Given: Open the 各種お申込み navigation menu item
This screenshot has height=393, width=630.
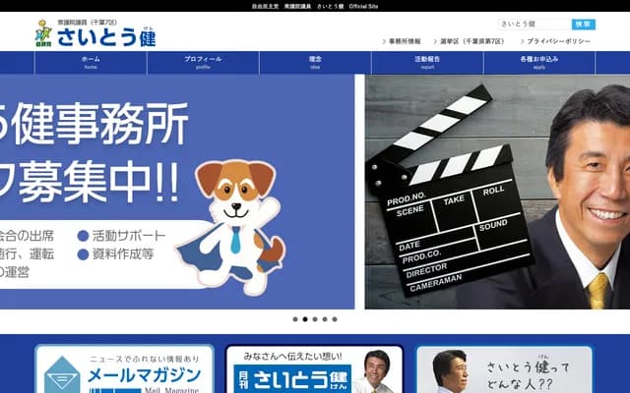Looking at the screenshot, I should coord(539,62).
